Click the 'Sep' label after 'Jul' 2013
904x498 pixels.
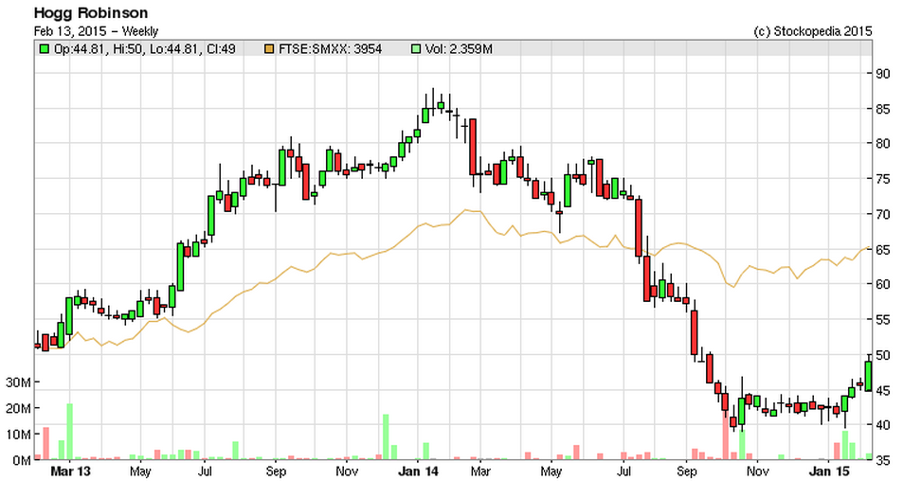276,471
